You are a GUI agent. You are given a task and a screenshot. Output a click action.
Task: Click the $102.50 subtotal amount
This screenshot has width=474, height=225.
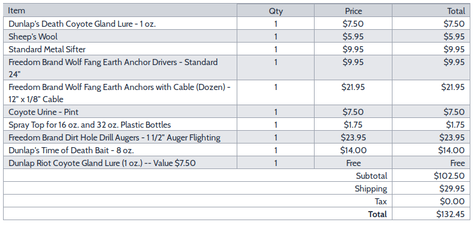pyautogui.click(x=449, y=176)
